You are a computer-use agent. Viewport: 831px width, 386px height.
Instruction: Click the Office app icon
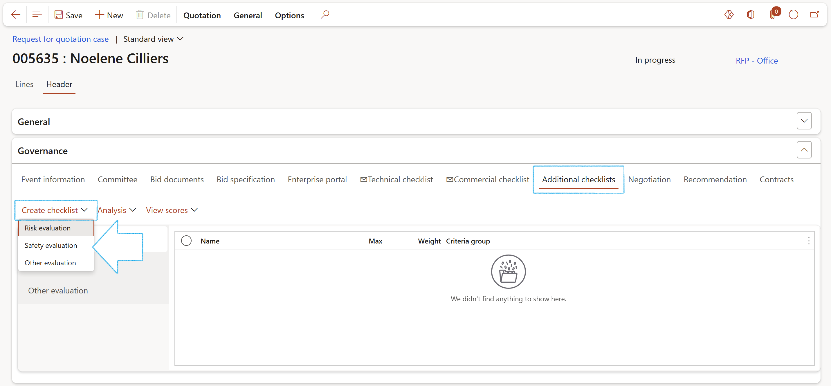(750, 15)
